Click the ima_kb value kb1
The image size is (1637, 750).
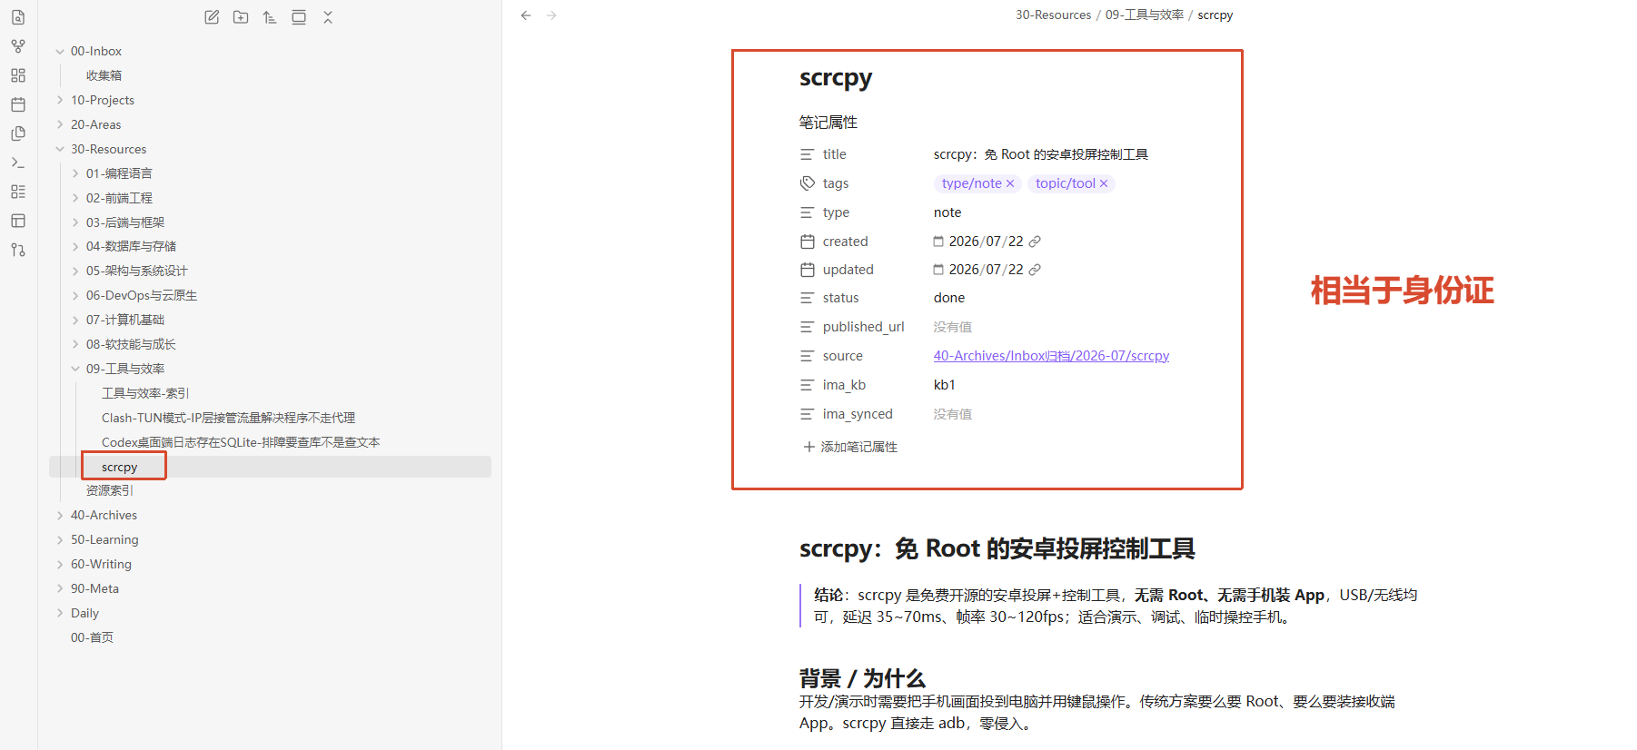point(945,385)
